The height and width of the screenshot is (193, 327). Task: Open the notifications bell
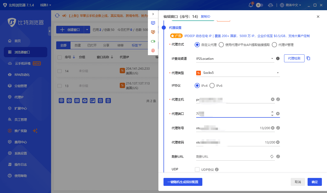[251, 5]
